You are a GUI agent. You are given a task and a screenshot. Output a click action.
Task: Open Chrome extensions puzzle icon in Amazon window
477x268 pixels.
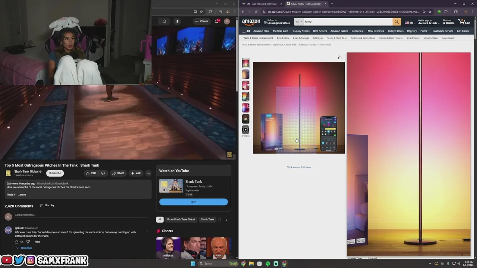click(x=446, y=12)
